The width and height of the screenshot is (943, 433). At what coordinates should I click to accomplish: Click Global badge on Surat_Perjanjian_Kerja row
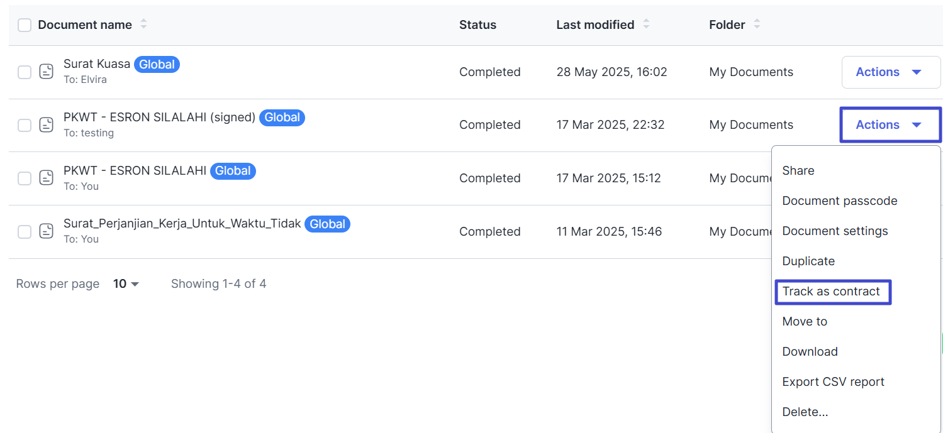tap(327, 224)
